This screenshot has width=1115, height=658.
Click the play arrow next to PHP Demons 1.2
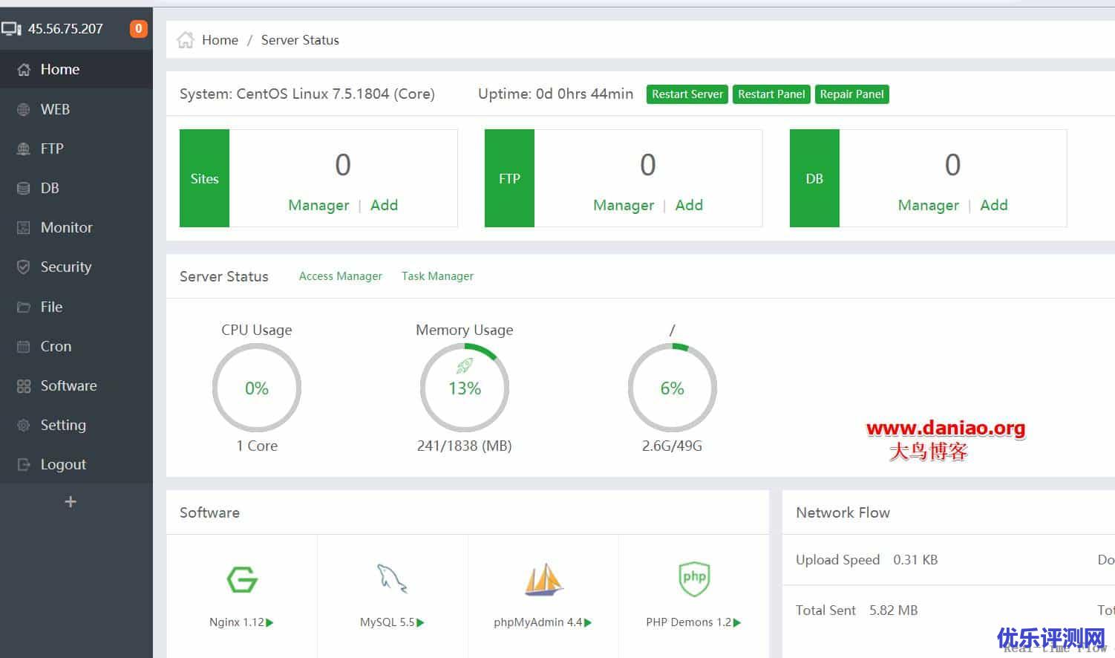(x=737, y=622)
